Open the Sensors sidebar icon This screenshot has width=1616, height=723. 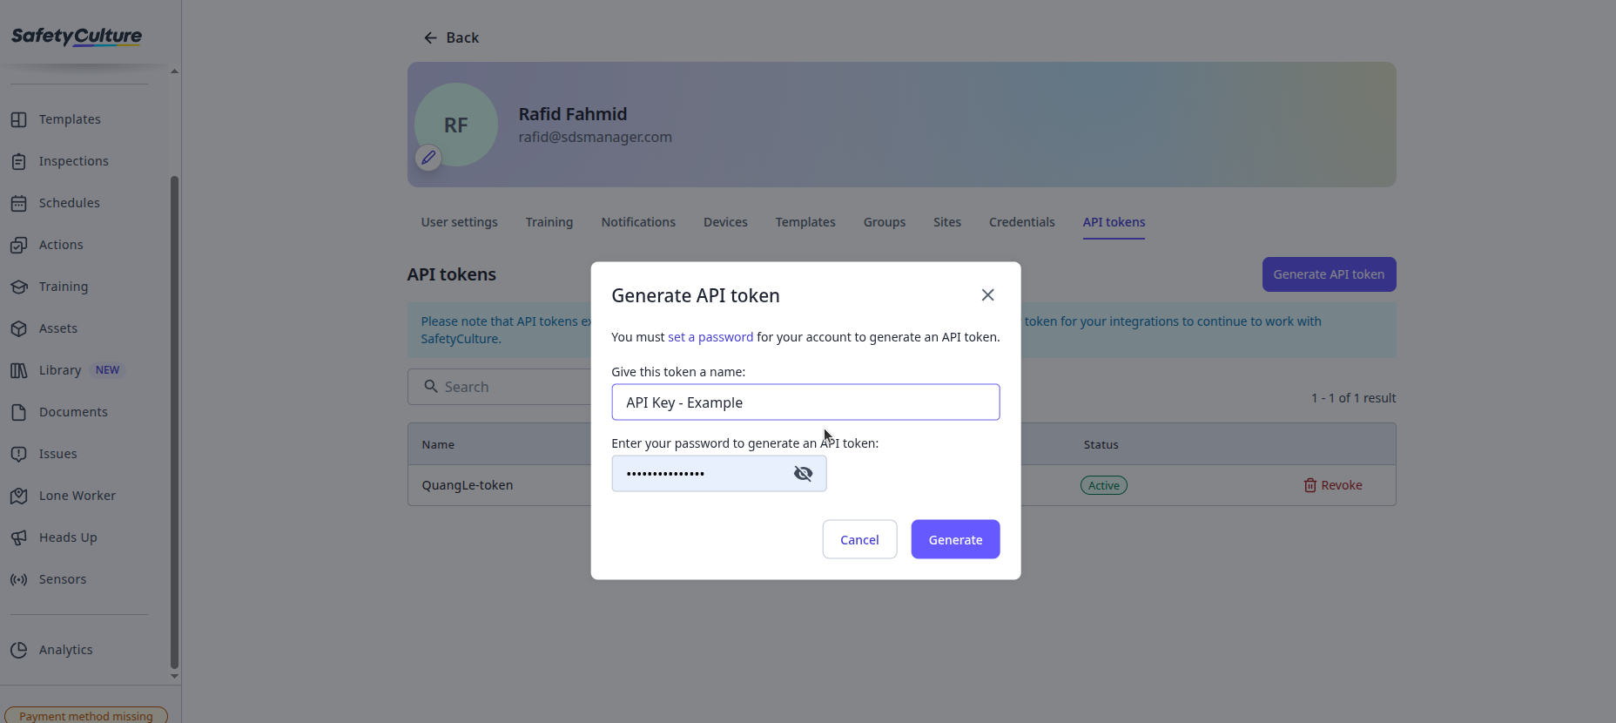click(x=18, y=579)
